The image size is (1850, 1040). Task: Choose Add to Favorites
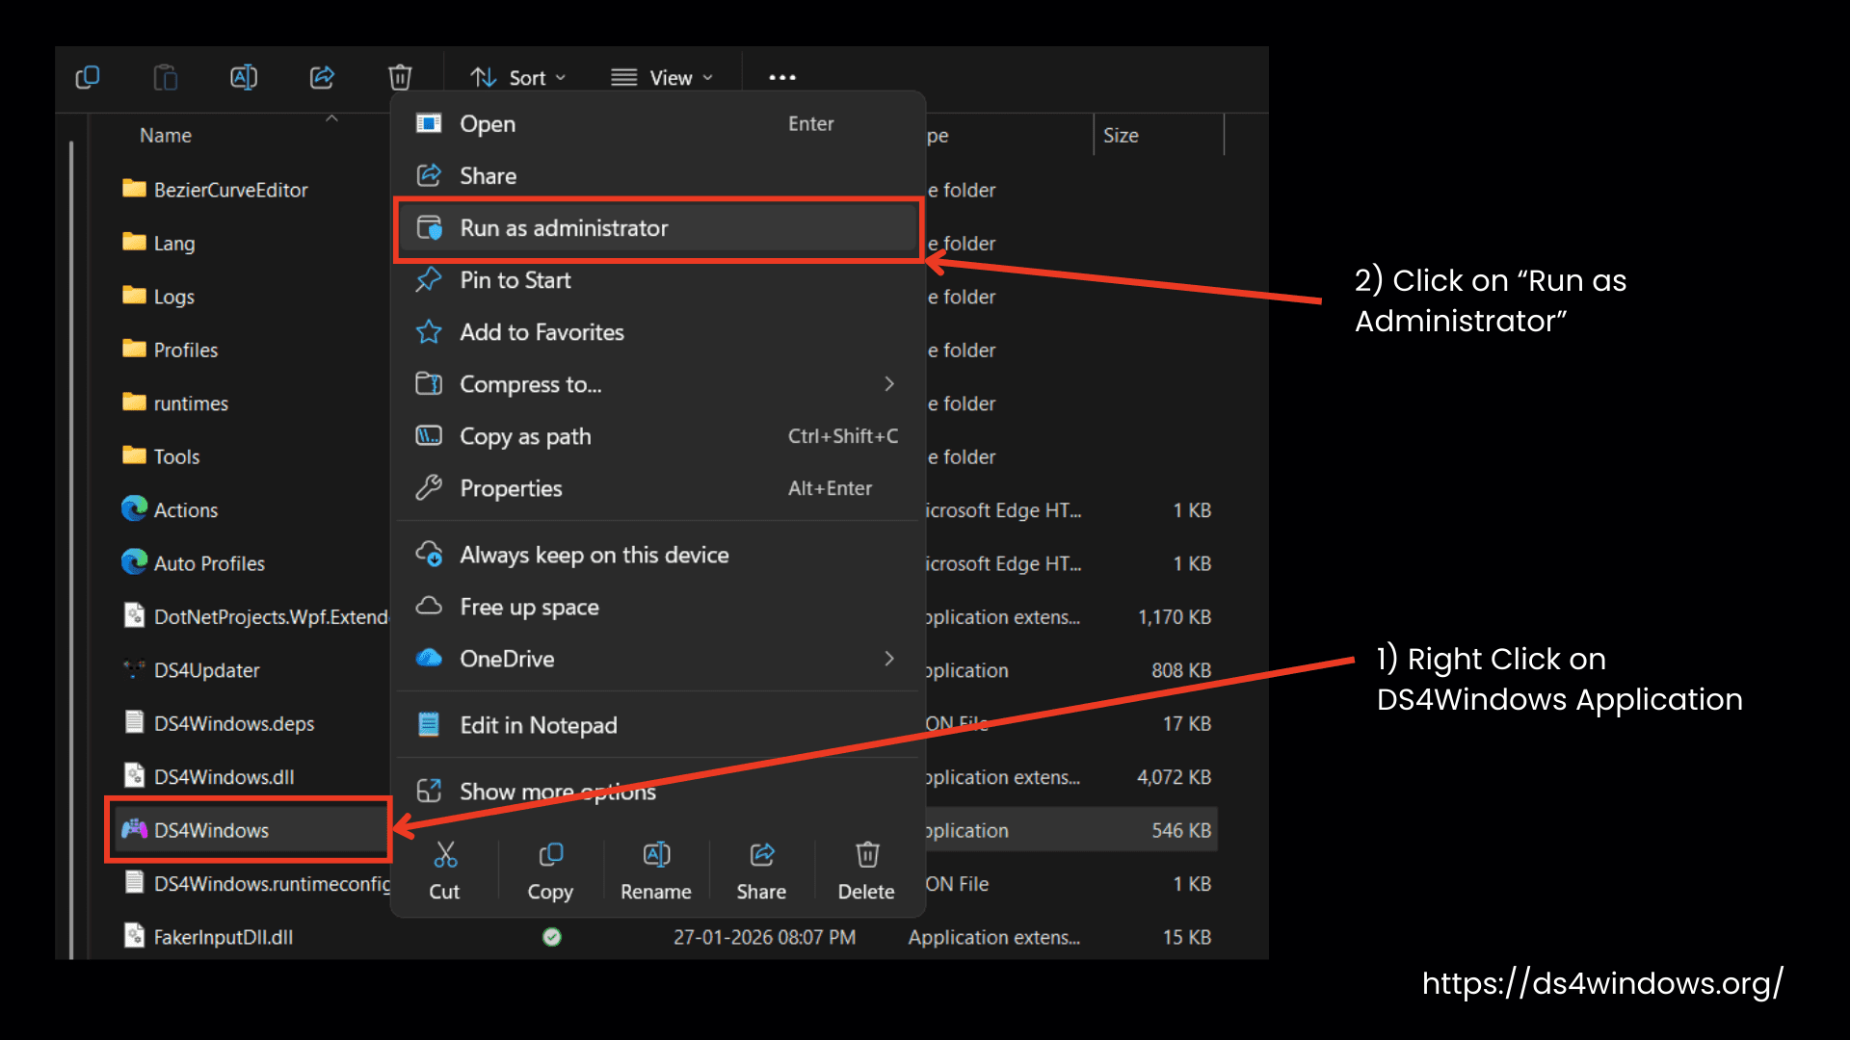point(658,332)
